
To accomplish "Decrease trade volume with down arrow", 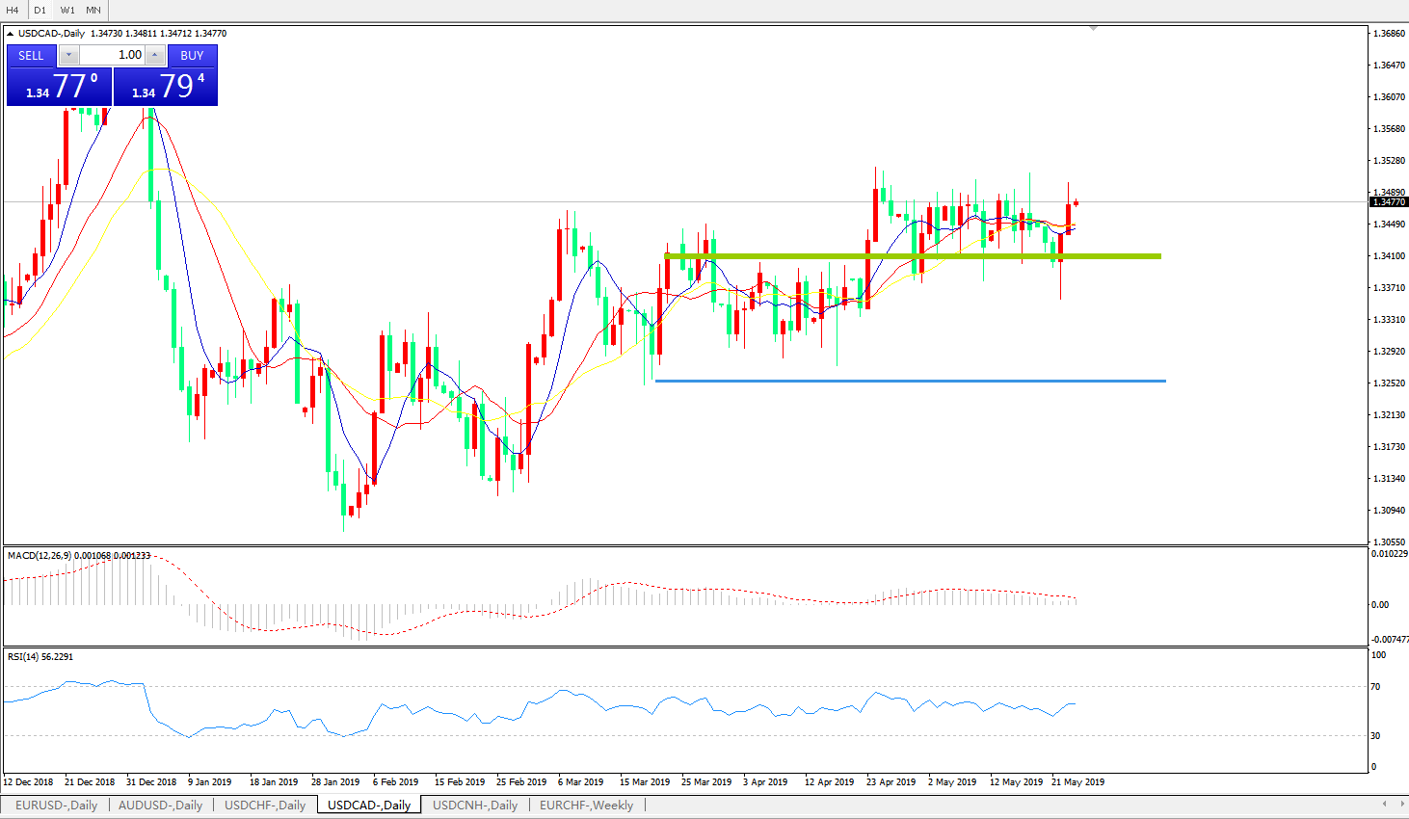I will click(x=68, y=56).
